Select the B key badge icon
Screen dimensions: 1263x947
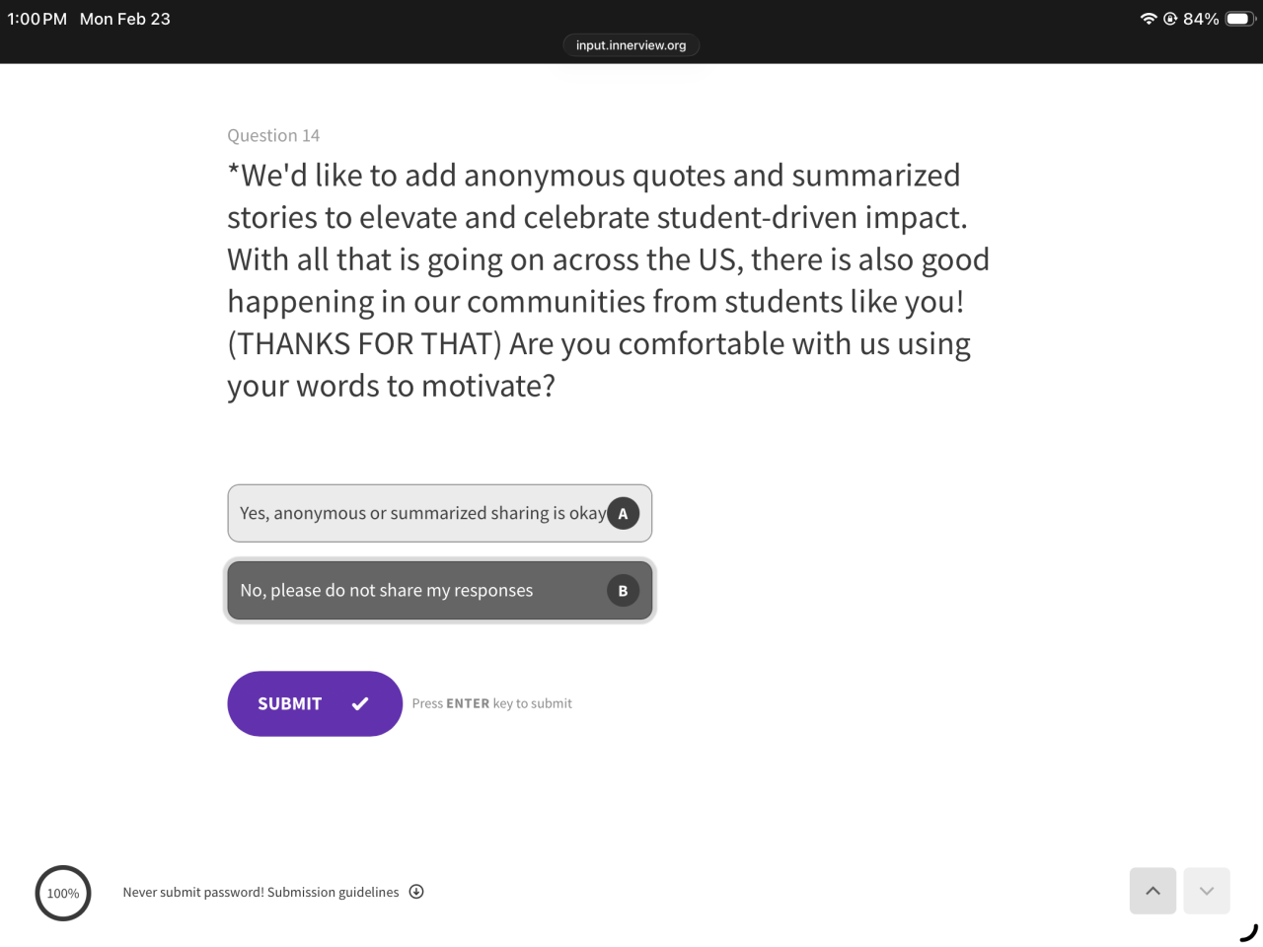pyautogui.click(x=623, y=591)
